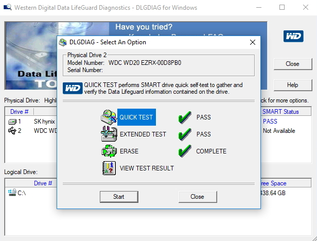The image size is (317, 241).
Task: Maximize the DLGDIAG main window
Action: point(282,8)
